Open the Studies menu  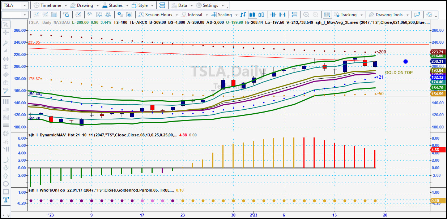pos(113,5)
